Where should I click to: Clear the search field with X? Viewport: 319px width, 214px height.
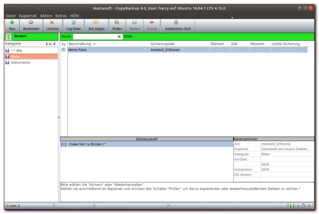119,37
